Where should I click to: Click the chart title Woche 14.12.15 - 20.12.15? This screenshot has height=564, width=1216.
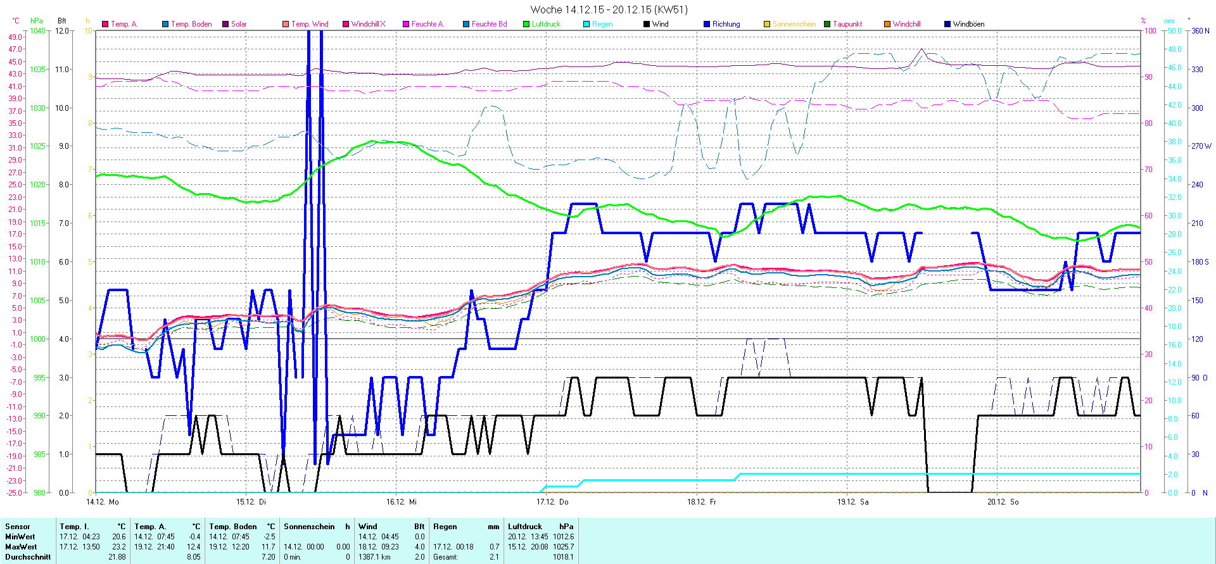[x=609, y=9]
